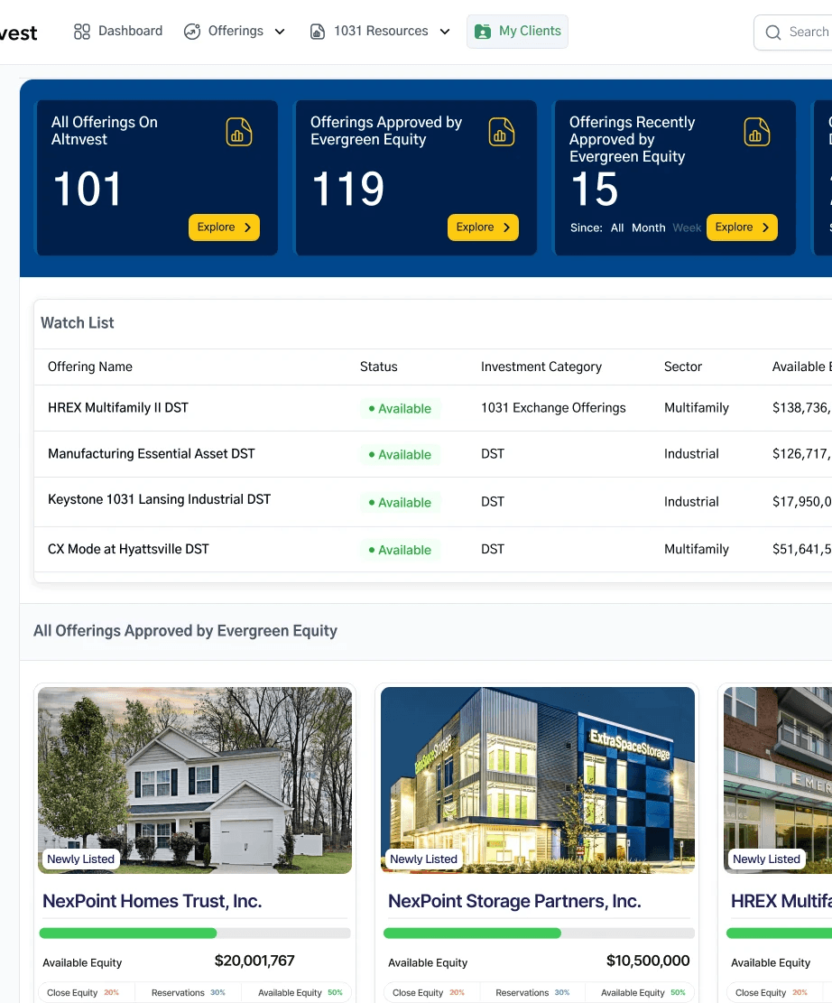The height and width of the screenshot is (1003, 832).
Task: Click 1031 Exchange Offerings category cell
Action: tap(553, 408)
